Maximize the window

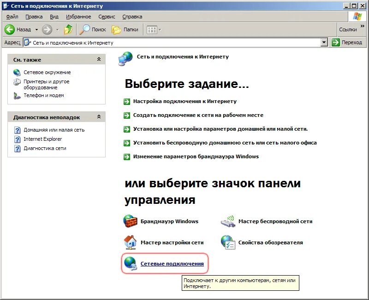pyautogui.click(x=354, y=6)
